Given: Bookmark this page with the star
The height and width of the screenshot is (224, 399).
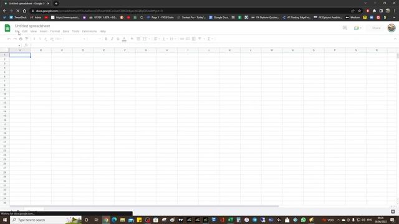Looking at the screenshot, I should point(359,11).
